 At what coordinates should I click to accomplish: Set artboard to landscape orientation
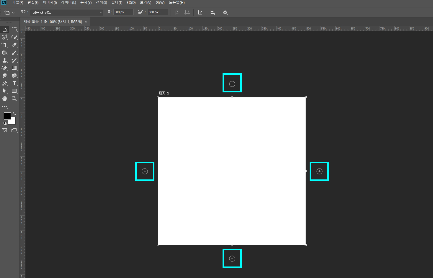(x=187, y=12)
